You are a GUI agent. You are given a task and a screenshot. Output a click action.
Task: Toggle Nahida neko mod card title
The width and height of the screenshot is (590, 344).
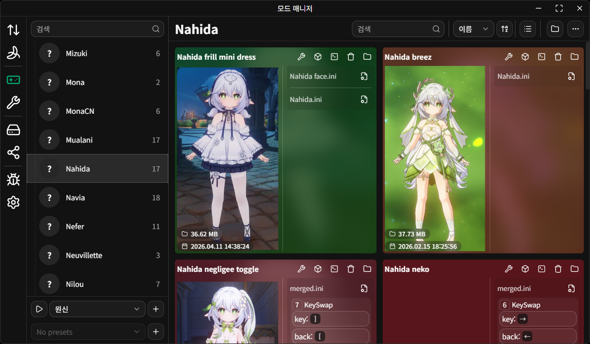click(x=407, y=269)
